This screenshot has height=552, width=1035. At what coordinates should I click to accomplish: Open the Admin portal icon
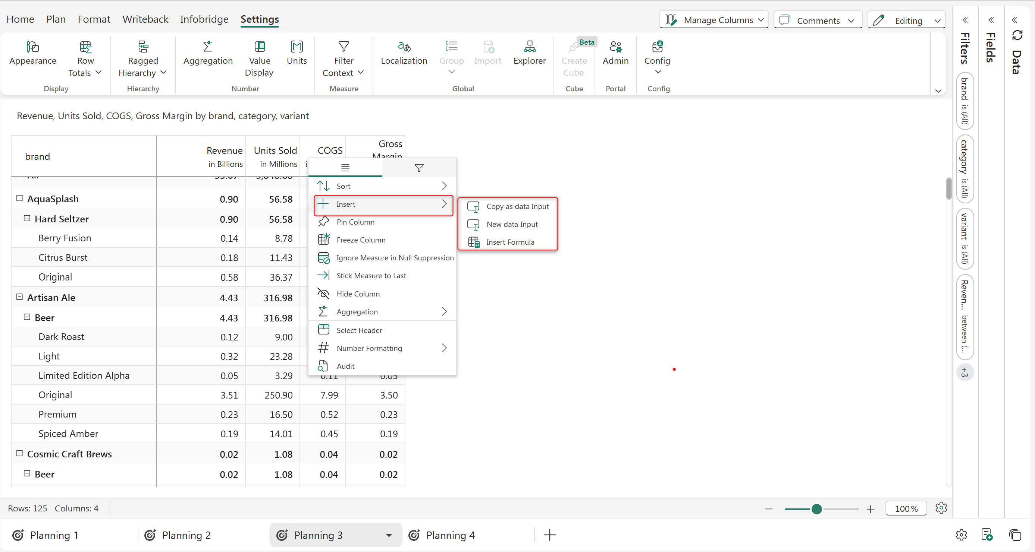[615, 47]
